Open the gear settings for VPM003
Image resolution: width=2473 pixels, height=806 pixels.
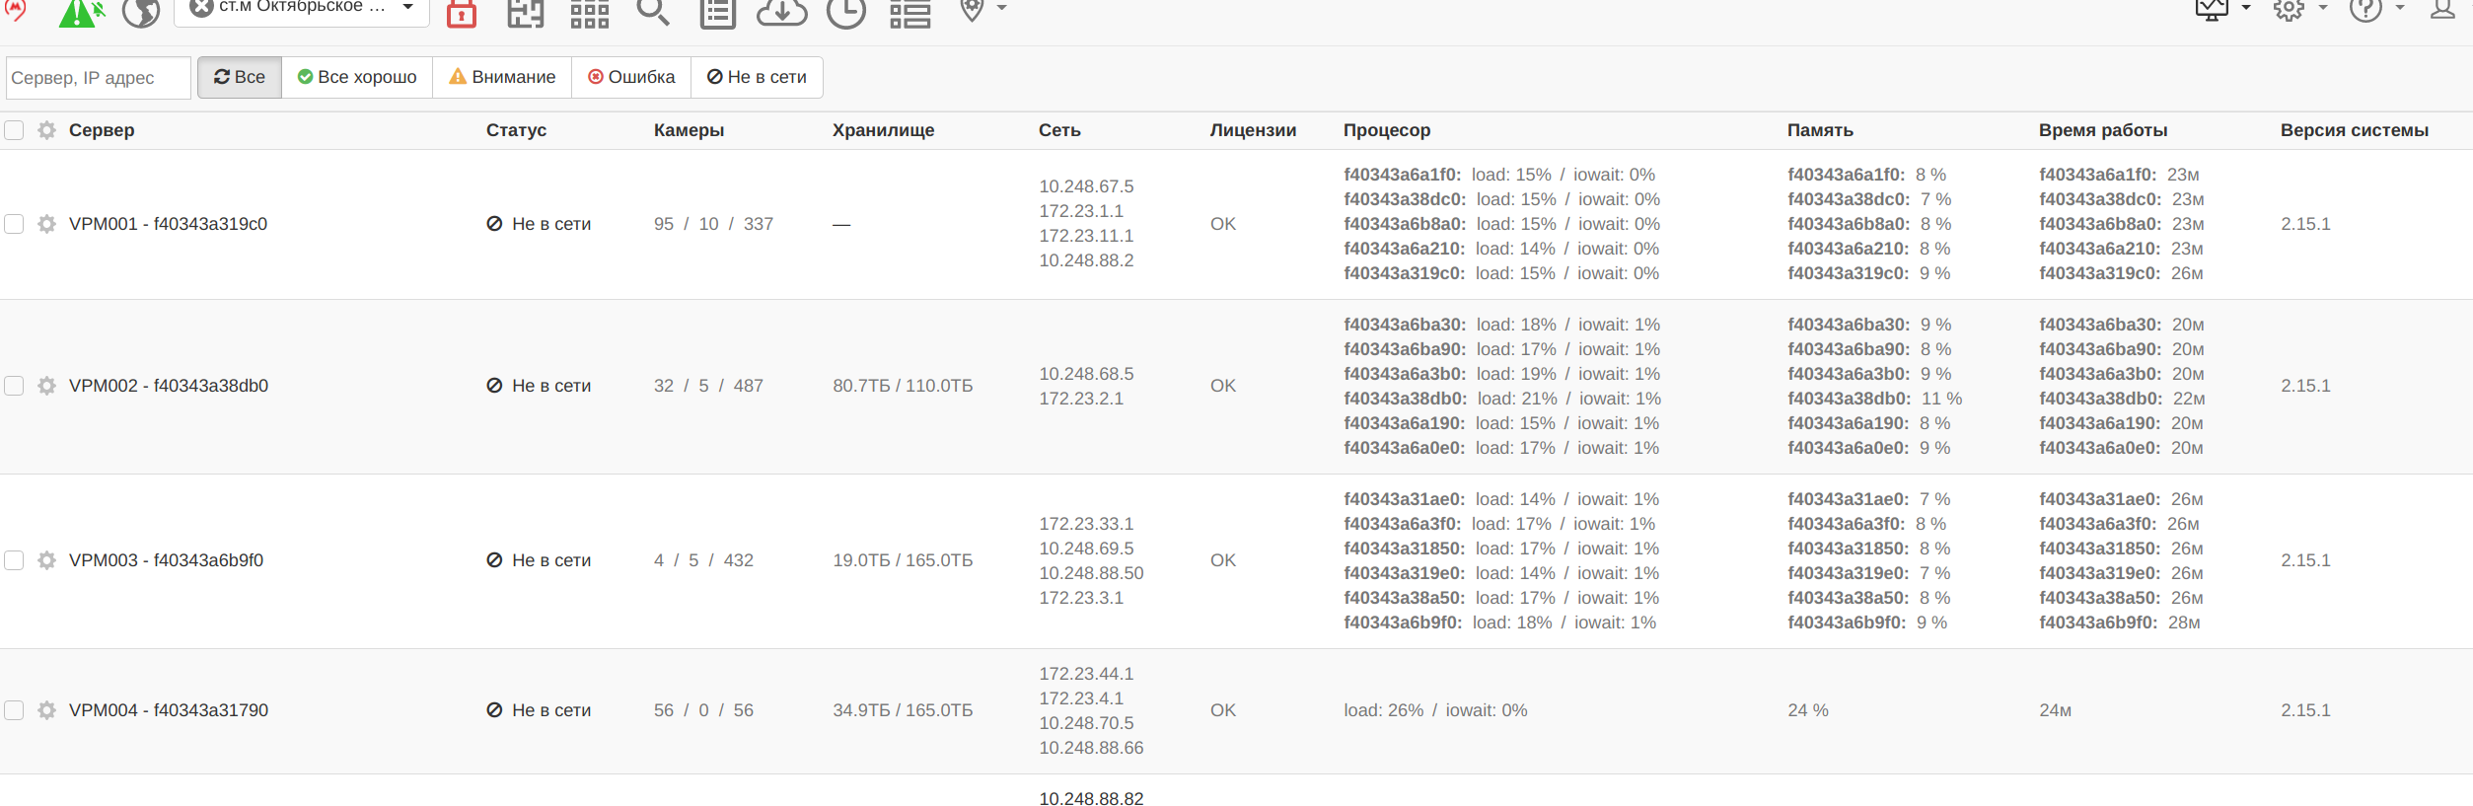pyautogui.click(x=46, y=560)
